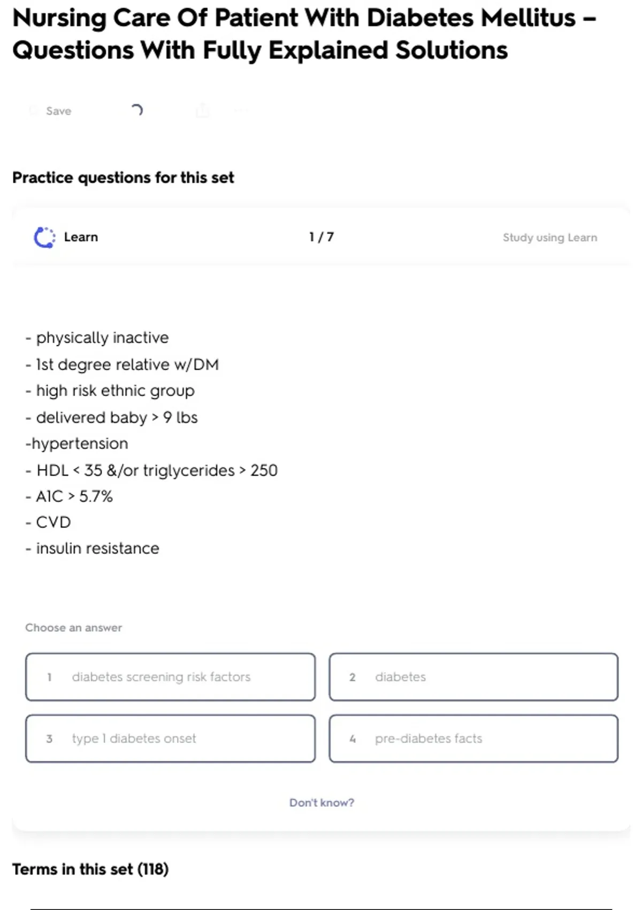Screen dimensions: 642x910
Task: Choose "type 1 diabetes onset" answer
Action: click(170, 739)
